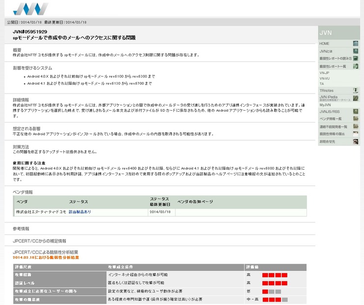Image resolution: width=364 pixels, height=305 pixels.
Task: Open 連絡不能開発者一覧 in the sidebar
Action: click(x=333, y=127)
